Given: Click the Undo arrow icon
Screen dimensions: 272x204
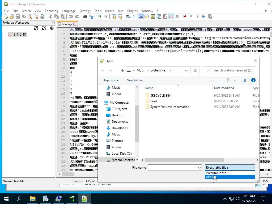Looking at the screenshot, I should point(71,16).
